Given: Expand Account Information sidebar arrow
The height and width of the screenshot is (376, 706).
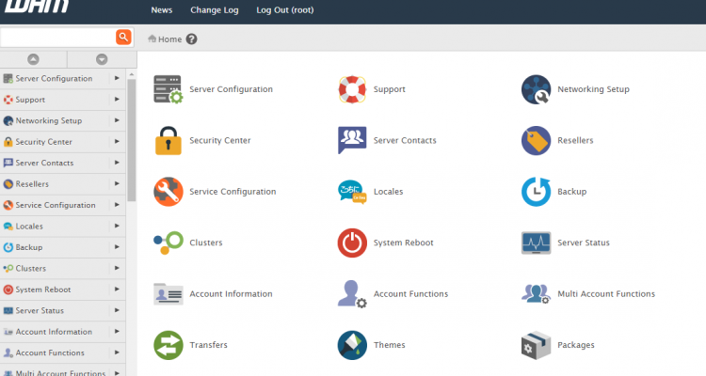Looking at the screenshot, I should pyautogui.click(x=117, y=332).
